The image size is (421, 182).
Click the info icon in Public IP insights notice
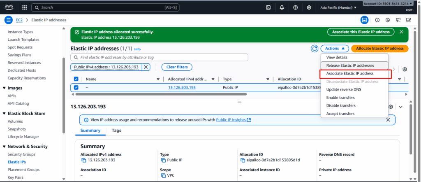click(86, 120)
